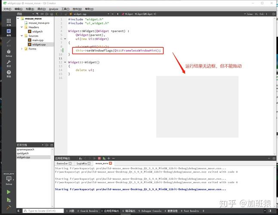Open Edit mode in the left sidebar

tap(9, 32)
